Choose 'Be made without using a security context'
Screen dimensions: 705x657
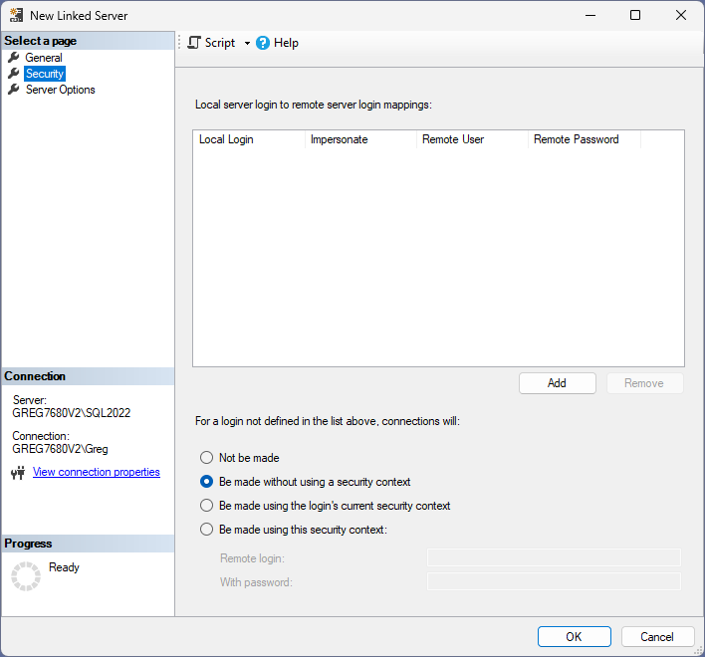pyautogui.click(x=207, y=482)
